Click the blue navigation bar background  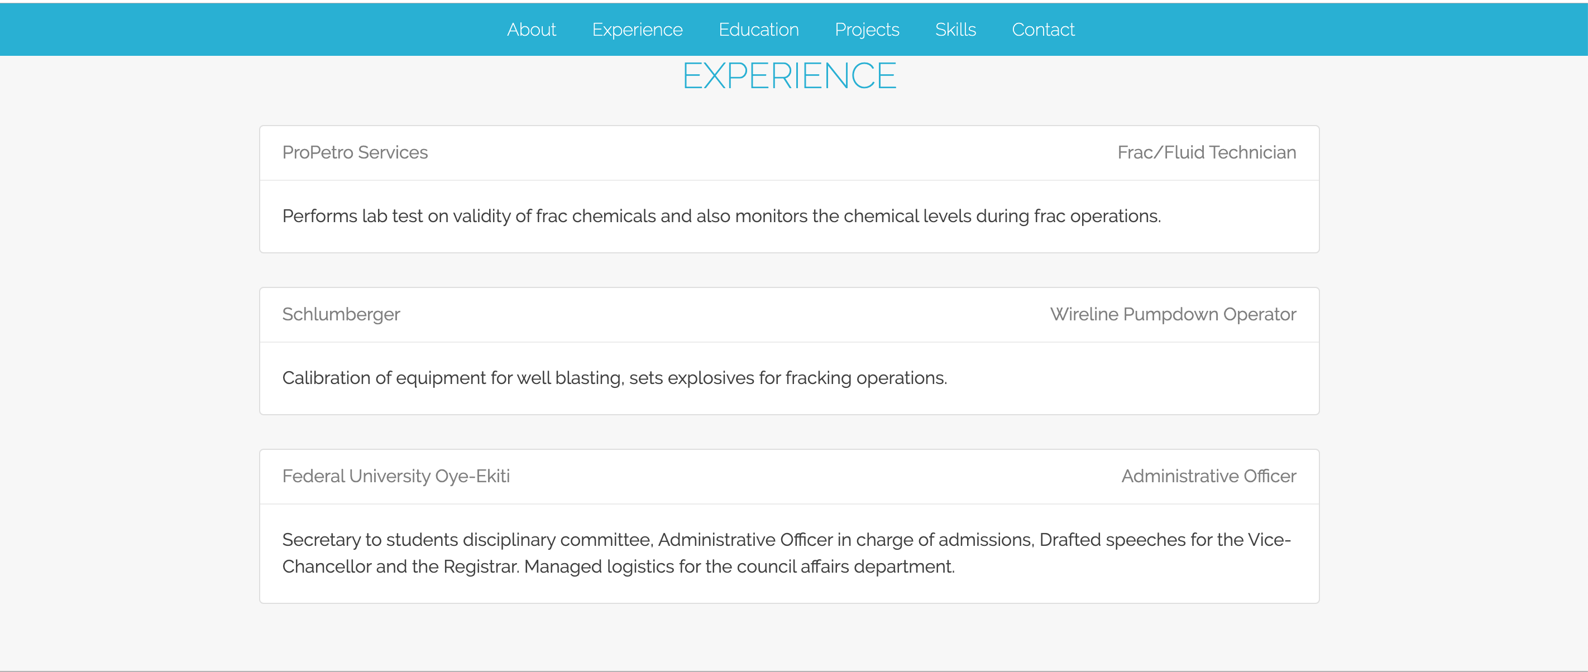coord(247,30)
